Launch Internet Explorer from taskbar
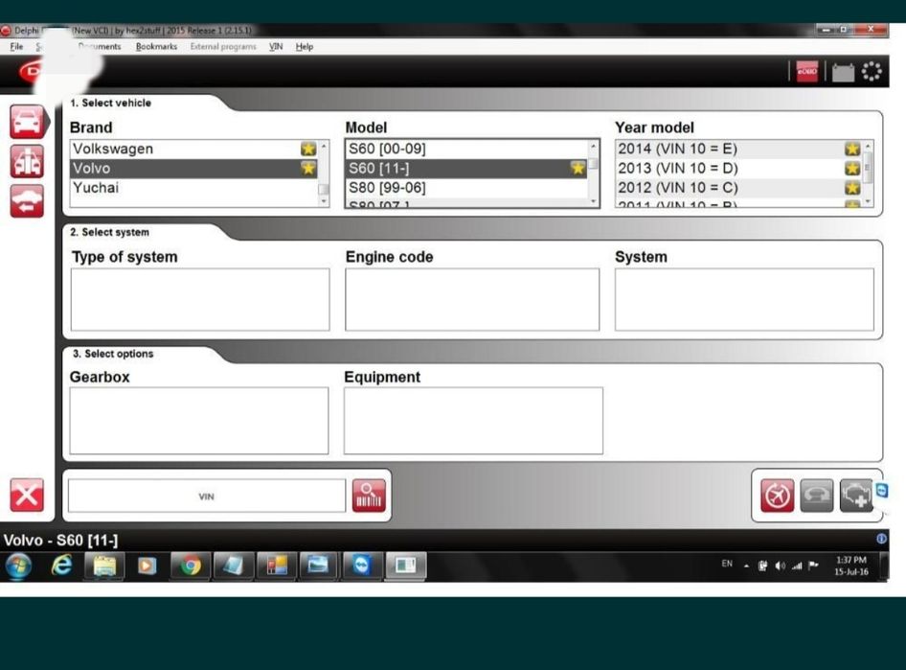 (62, 566)
